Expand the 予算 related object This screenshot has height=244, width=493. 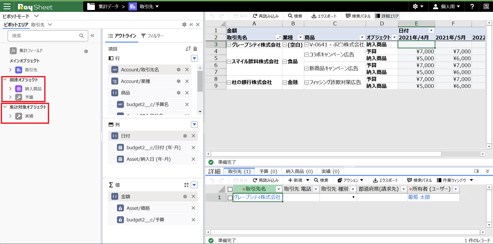coord(10,97)
